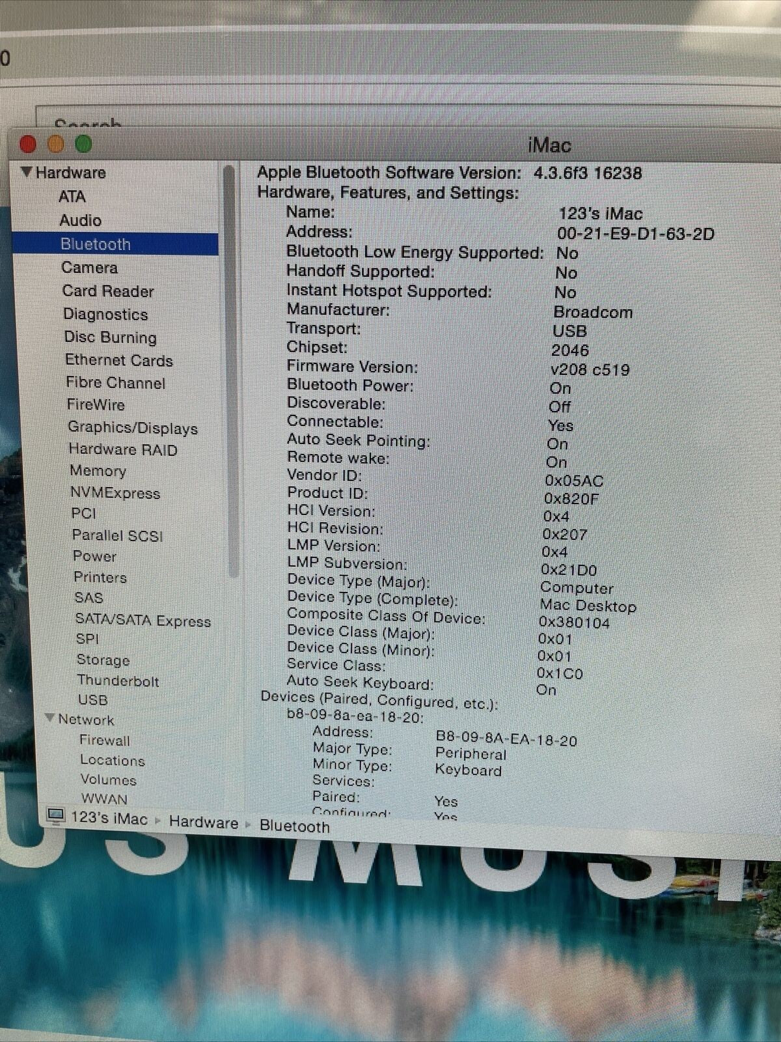Click the Hardware section header
781x1042 pixels.
click(70, 173)
